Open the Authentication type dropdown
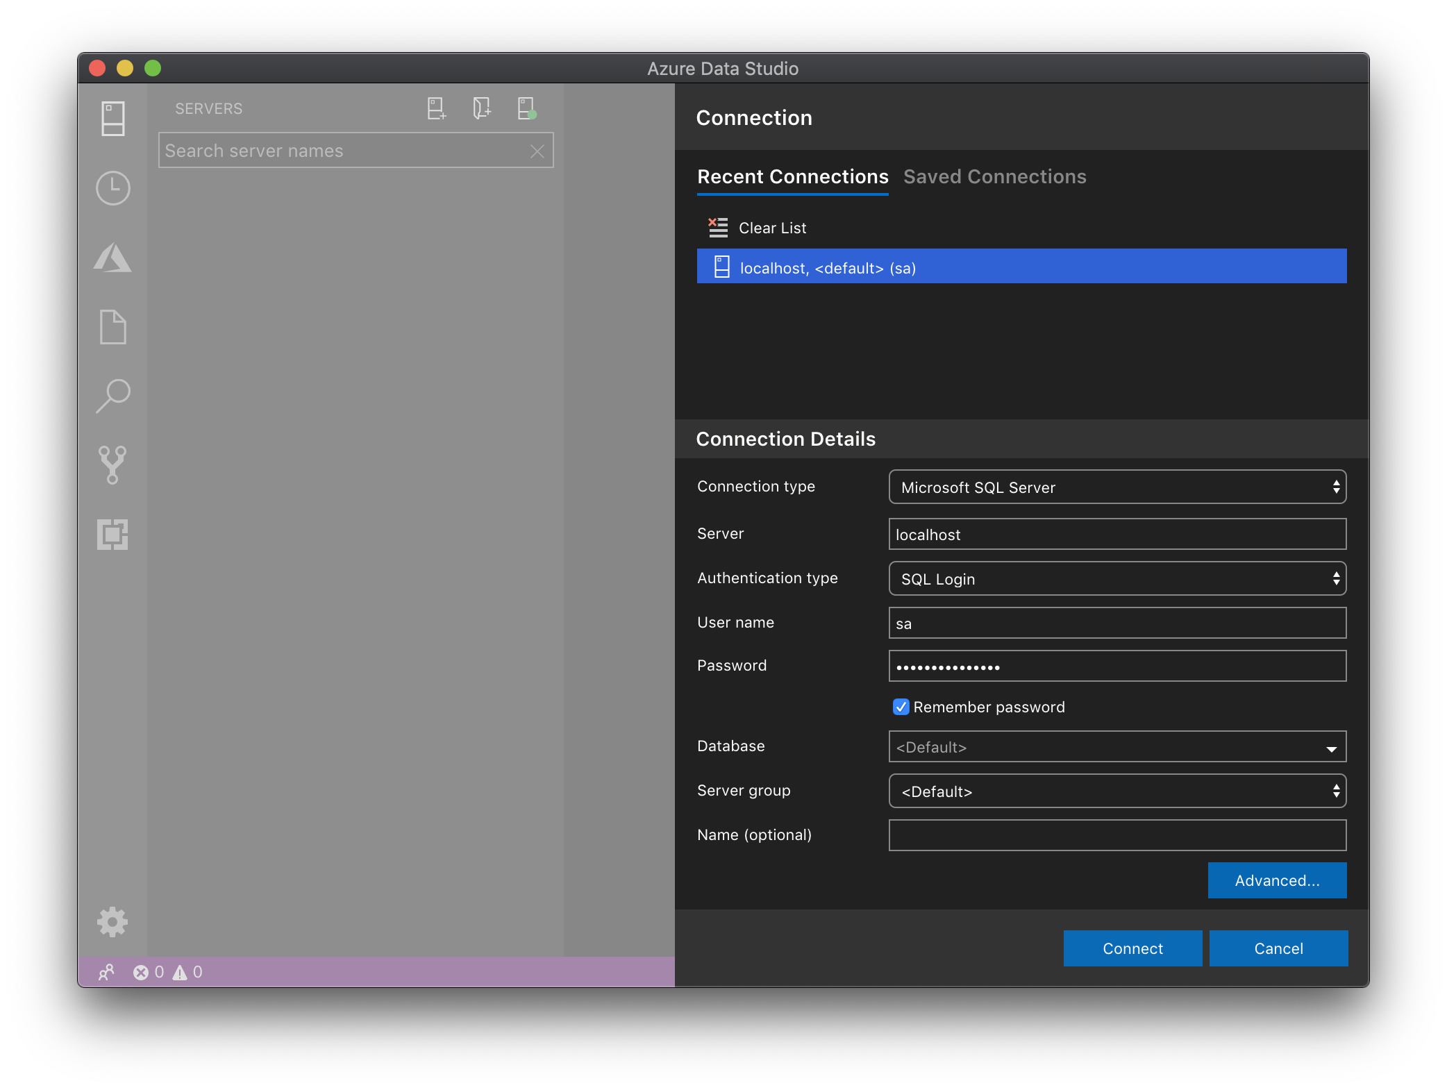1447x1090 pixels. pyautogui.click(x=1116, y=579)
